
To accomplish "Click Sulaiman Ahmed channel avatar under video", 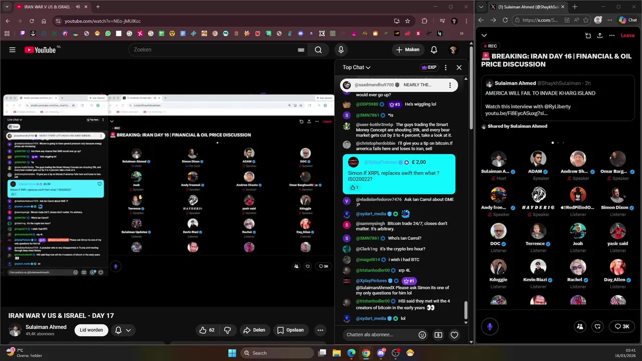I will pyautogui.click(x=15, y=330).
